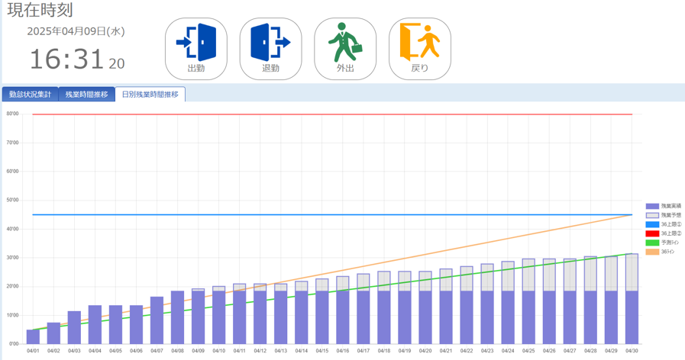
Task: Click the date text 2025年04月09日(水)
Action: coord(76,31)
